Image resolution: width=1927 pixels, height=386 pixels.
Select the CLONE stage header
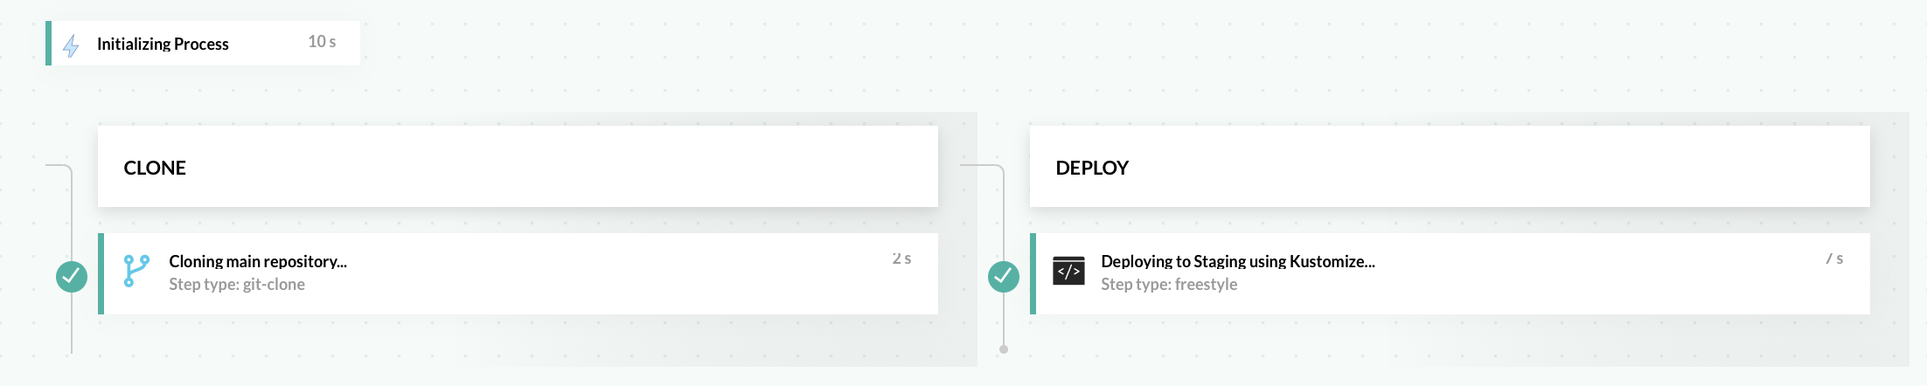point(155,168)
